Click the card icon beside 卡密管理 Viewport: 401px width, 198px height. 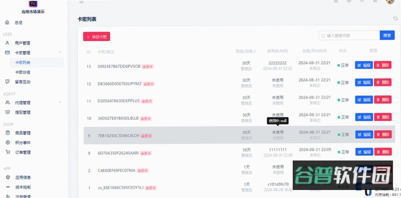[x=8, y=52]
